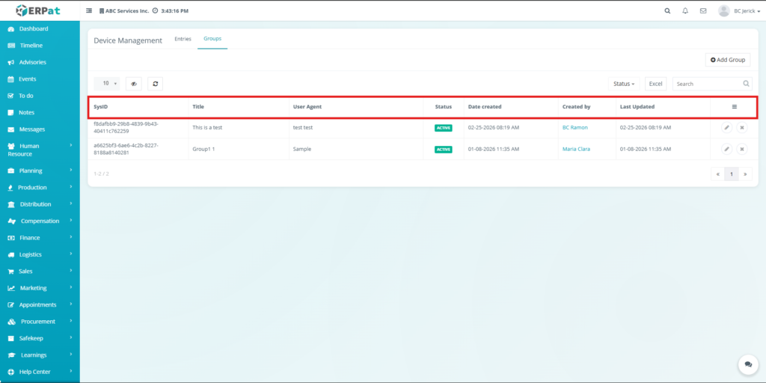Click the search magnifier icon in top bar
The height and width of the screenshot is (383, 766).
point(667,11)
